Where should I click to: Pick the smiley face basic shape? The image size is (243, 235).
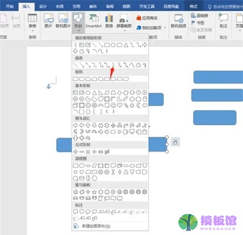[113, 105]
